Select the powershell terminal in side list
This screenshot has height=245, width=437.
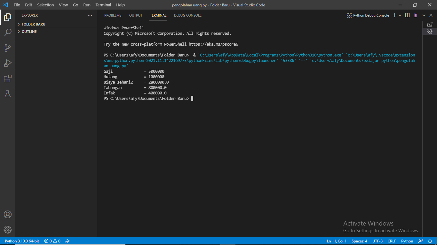(x=430, y=24)
